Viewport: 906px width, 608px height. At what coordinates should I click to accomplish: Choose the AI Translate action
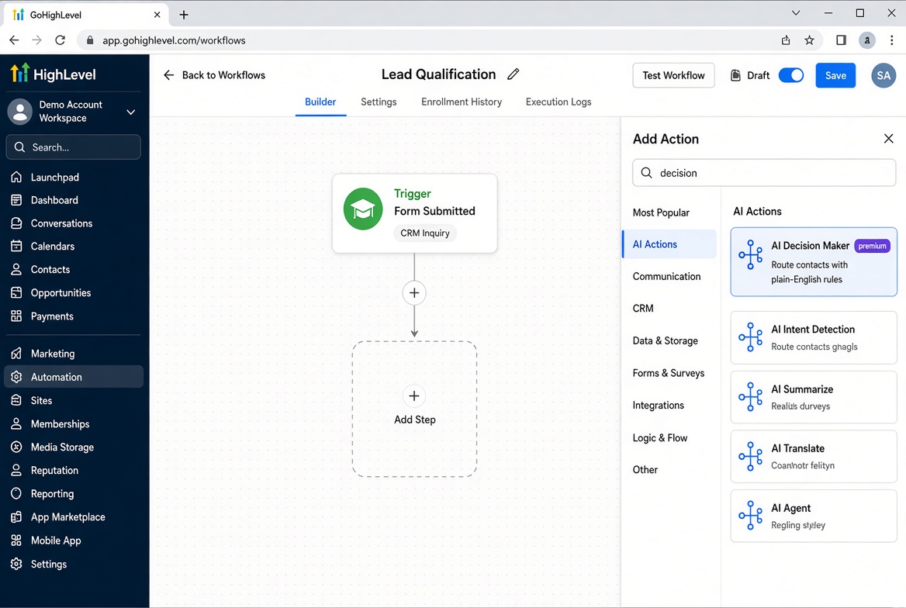[x=814, y=457]
